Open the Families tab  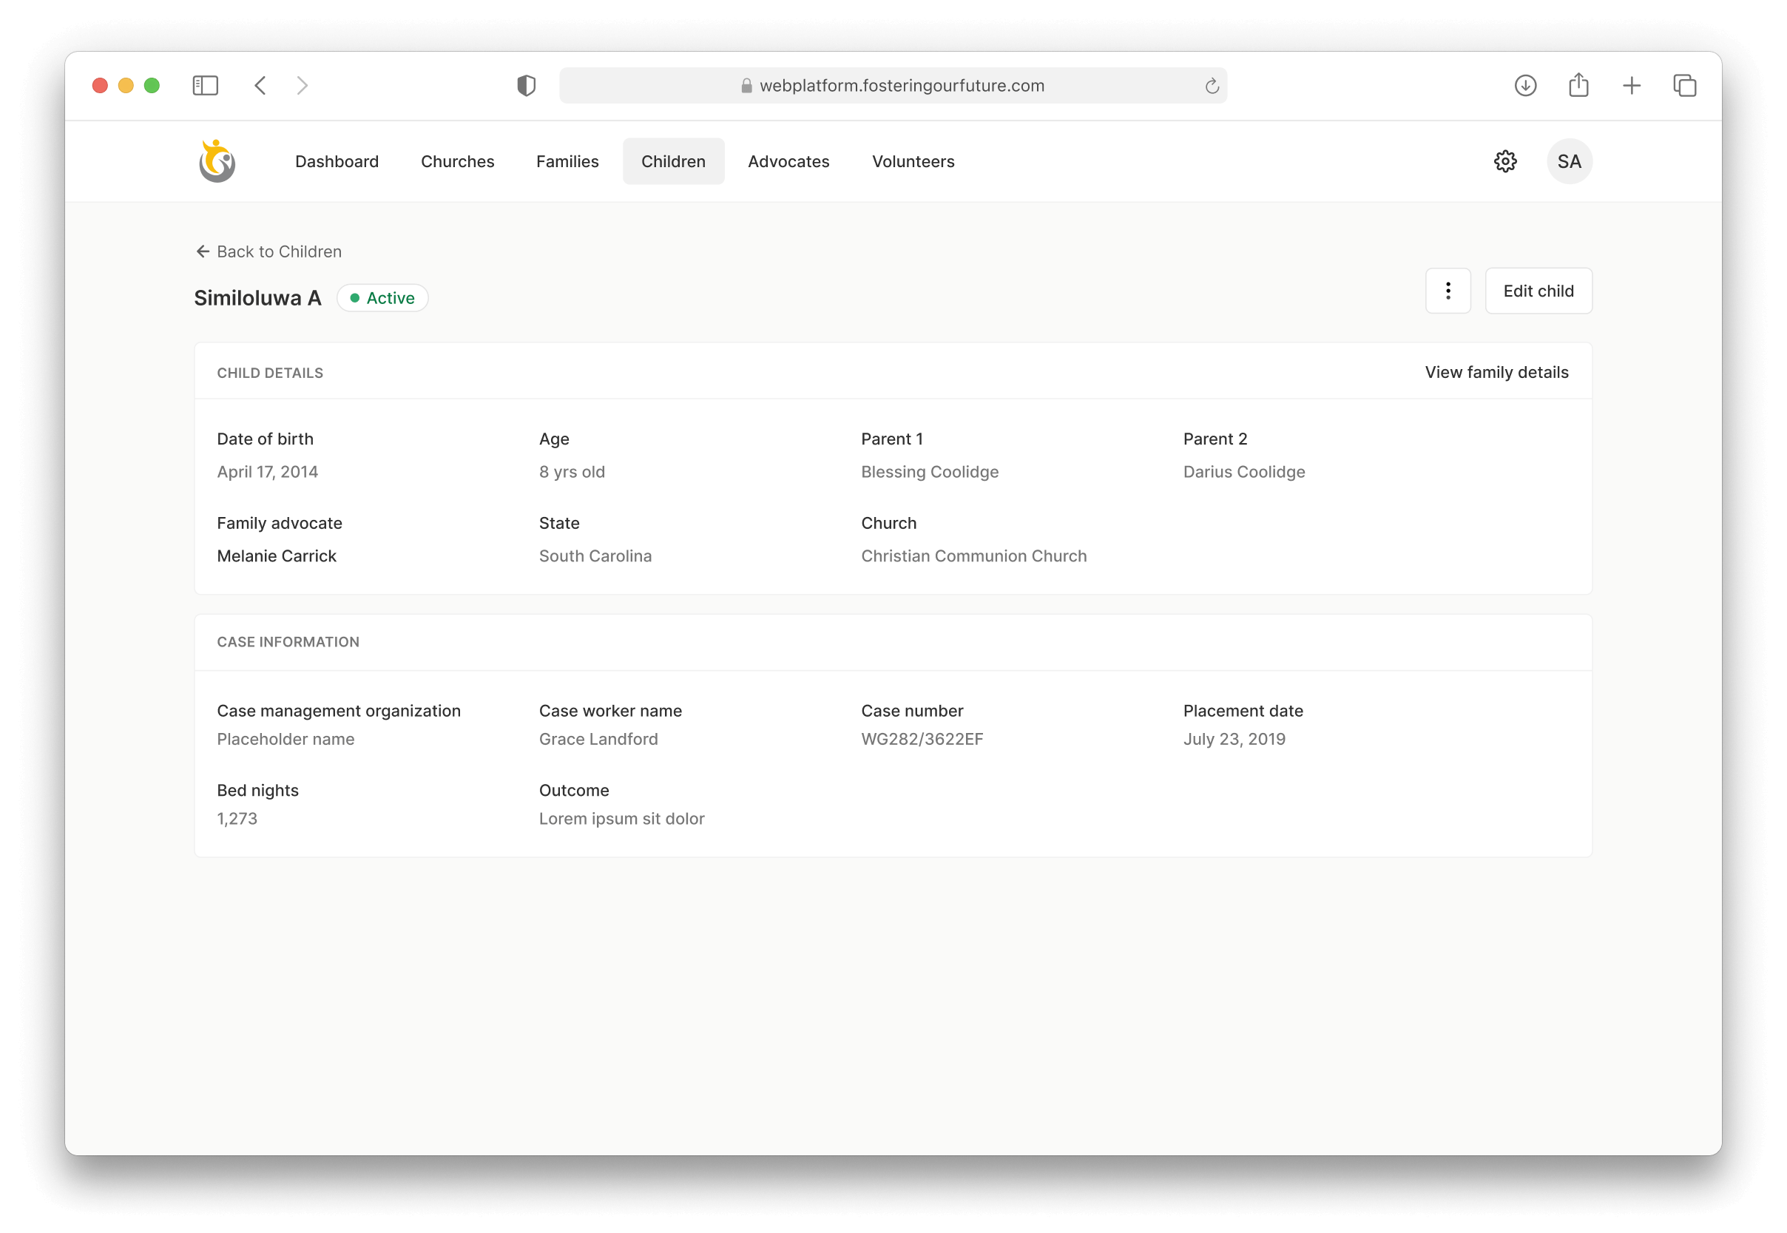pyautogui.click(x=567, y=161)
